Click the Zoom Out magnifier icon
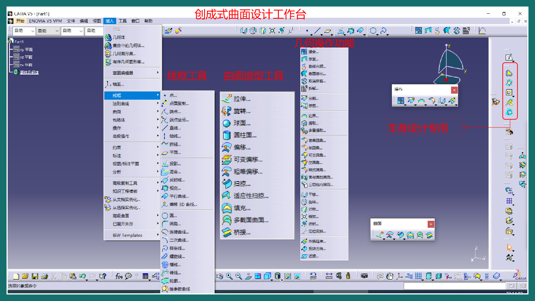The width and height of the screenshot is (535, 301). [x=239, y=276]
